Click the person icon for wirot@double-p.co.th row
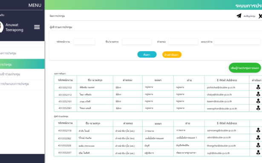 (x=258, y=138)
